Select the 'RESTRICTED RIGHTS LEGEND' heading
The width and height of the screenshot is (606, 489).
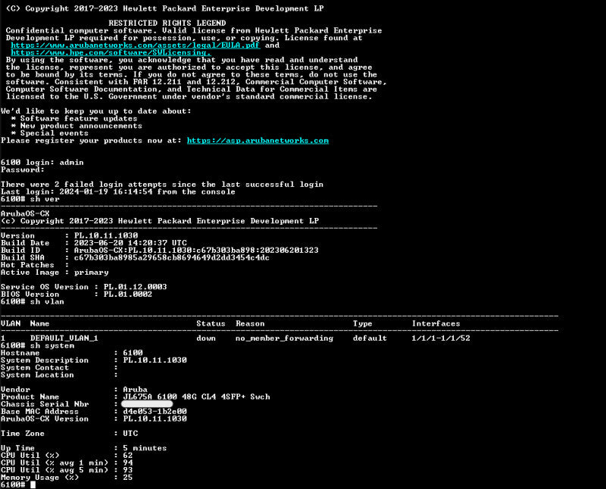(167, 23)
